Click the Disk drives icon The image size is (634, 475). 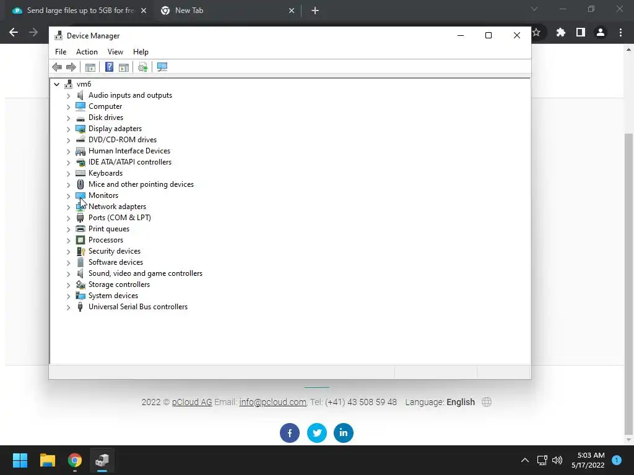point(80,118)
